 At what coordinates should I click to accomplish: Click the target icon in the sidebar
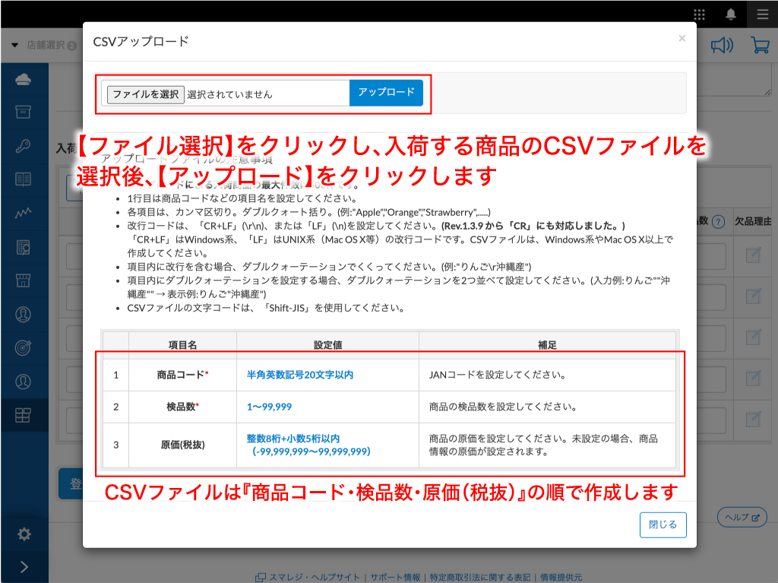[24, 347]
